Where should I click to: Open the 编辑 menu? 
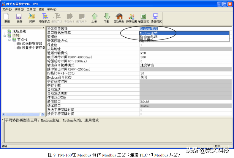point(19,9)
